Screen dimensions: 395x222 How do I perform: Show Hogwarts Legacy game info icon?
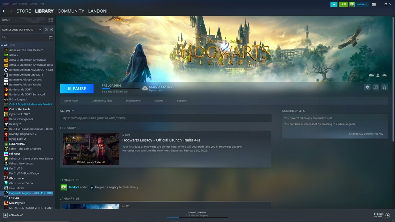[x=376, y=87]
